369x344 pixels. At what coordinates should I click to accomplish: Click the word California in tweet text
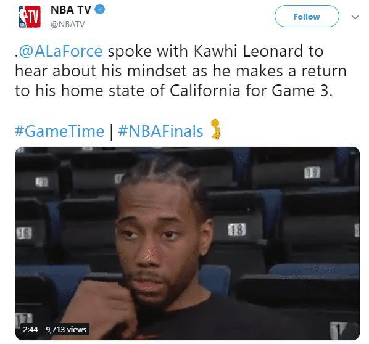205,91
